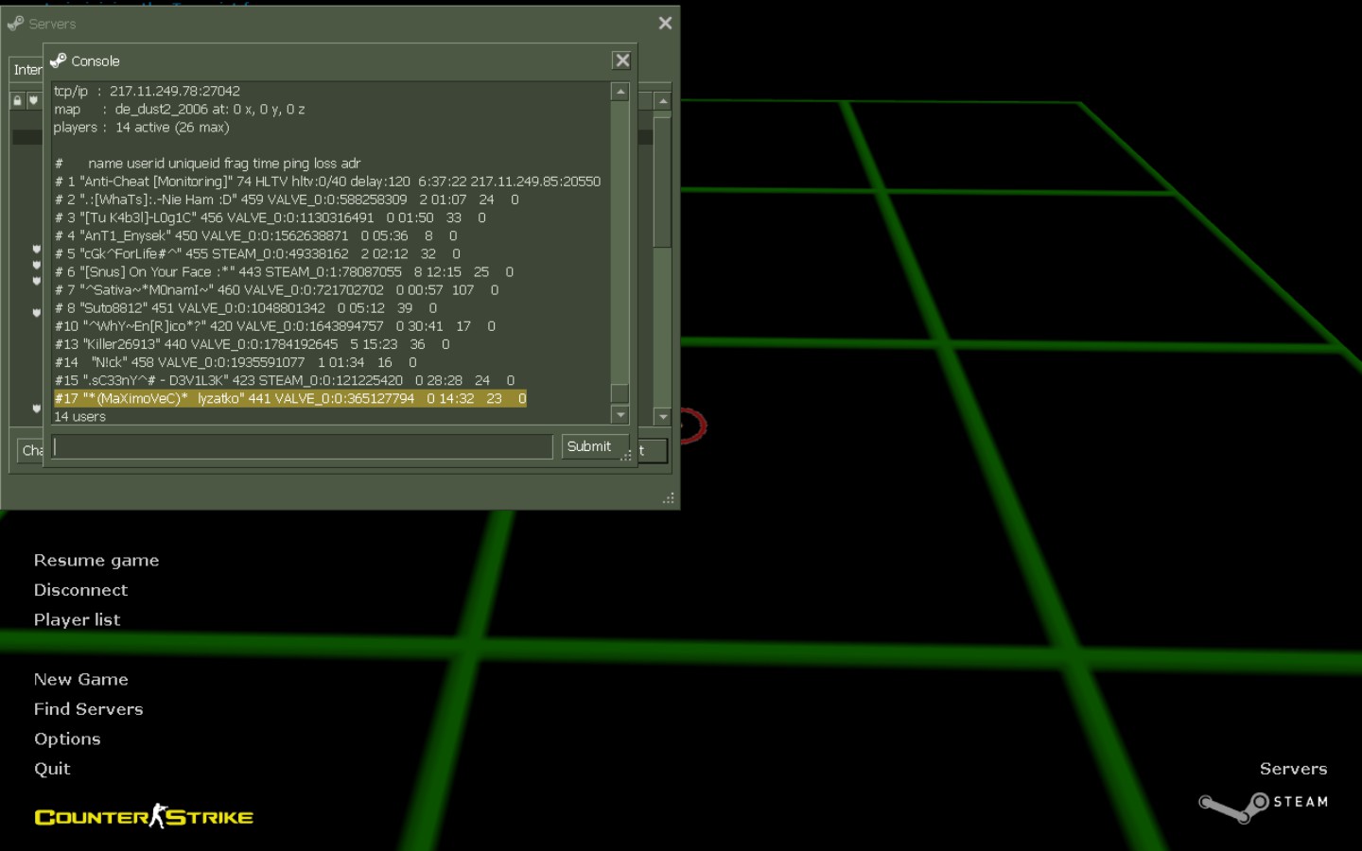The image size is (1362, 851).
Task: Click the shield (secure) column header icon
Action: coord(33,100)
